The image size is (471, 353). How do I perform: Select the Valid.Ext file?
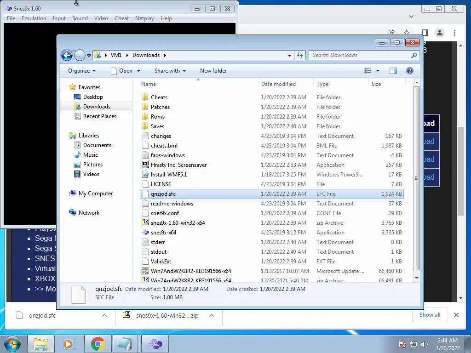(x=161, y=262)
